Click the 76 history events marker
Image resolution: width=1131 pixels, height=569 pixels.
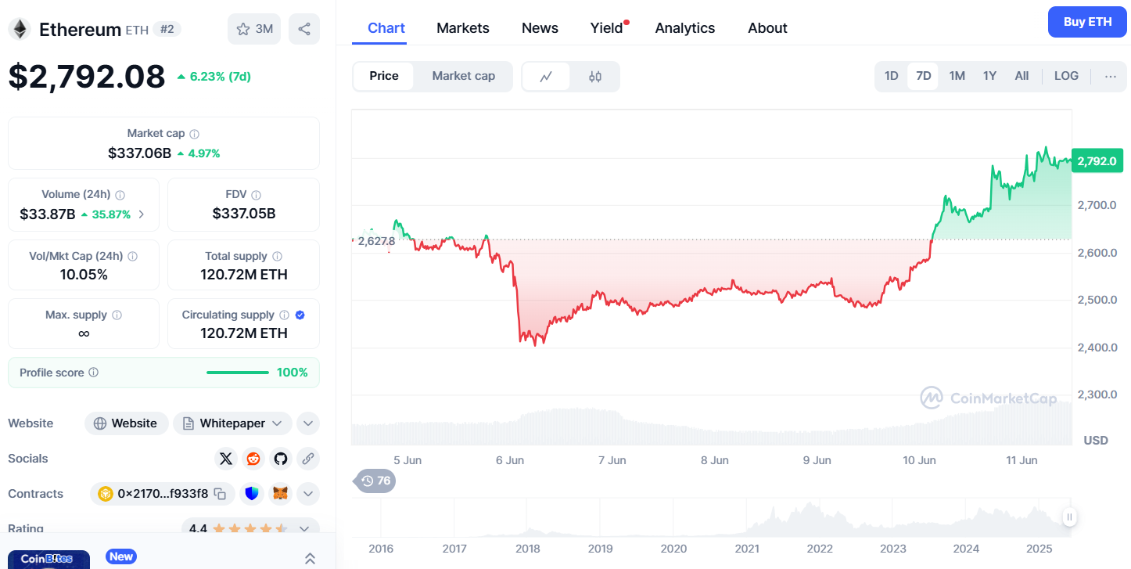click(x=376, y=481)
